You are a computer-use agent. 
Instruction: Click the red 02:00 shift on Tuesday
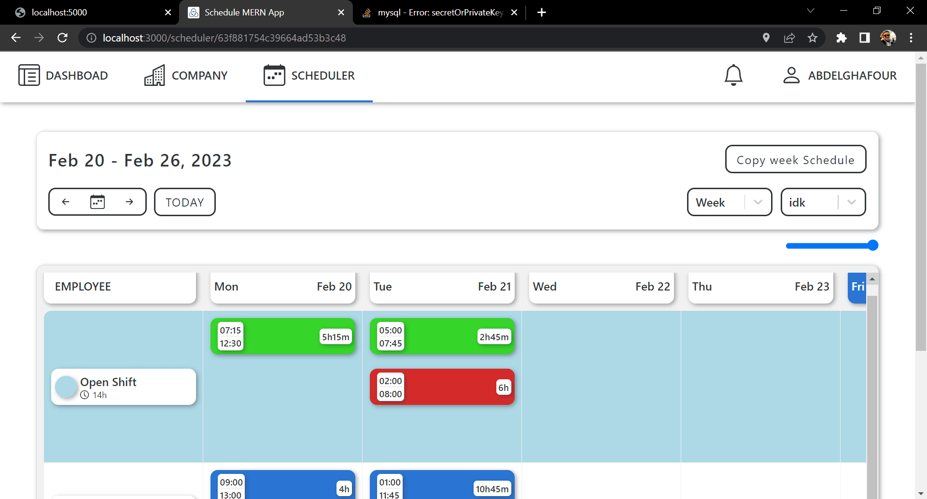click(x=442, y=387)
